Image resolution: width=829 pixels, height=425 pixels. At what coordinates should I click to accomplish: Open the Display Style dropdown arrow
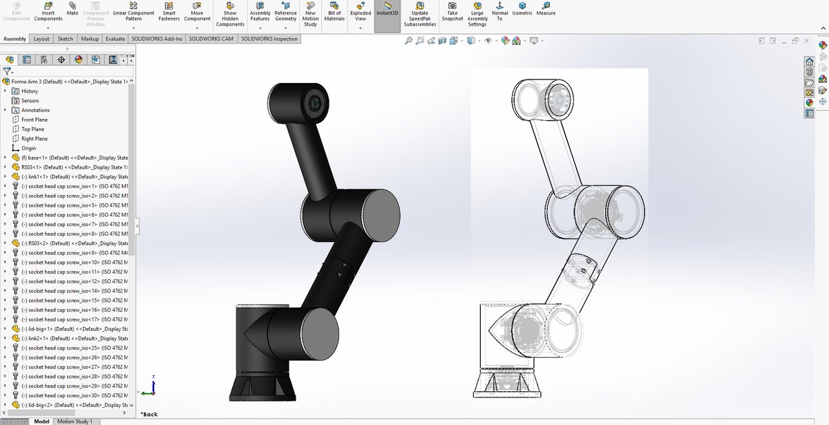tap(479, 41)
